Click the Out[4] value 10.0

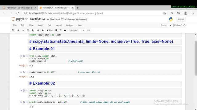(x=32, y=77)
